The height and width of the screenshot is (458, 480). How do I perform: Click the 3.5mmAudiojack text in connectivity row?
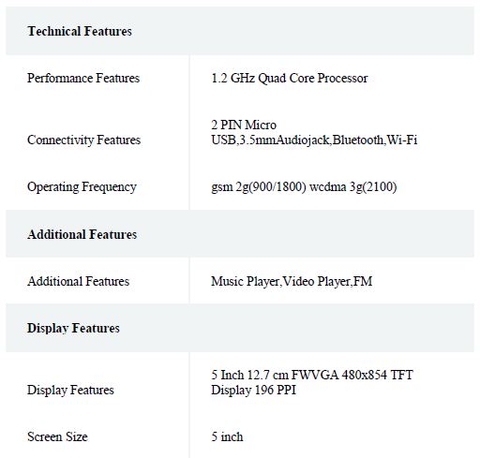[285, 140]
